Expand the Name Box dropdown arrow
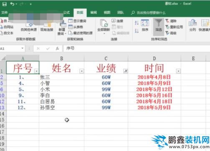210x151 pixels. click(23, 48)
